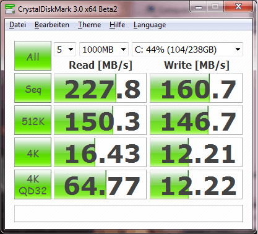The width and height of the screenshot is (258, 234).
Task: Open the Hilfe menu
Action: (x=117, y=25)
